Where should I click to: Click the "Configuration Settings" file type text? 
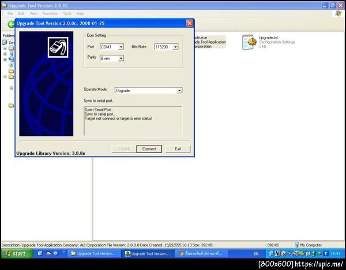pos(277,42)
